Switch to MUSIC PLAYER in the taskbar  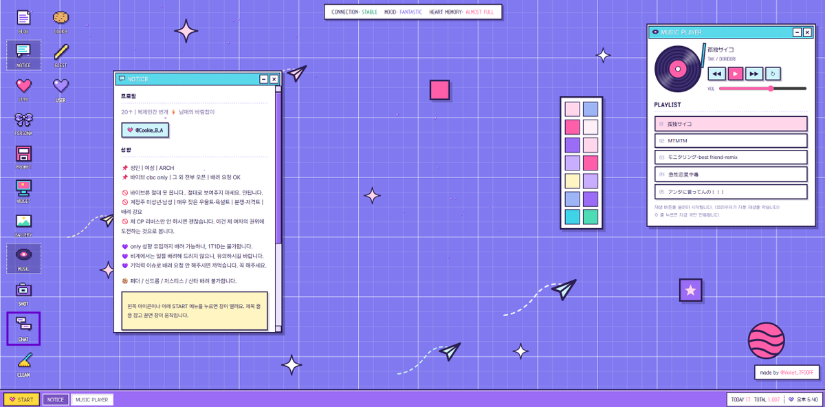[92, 399]
